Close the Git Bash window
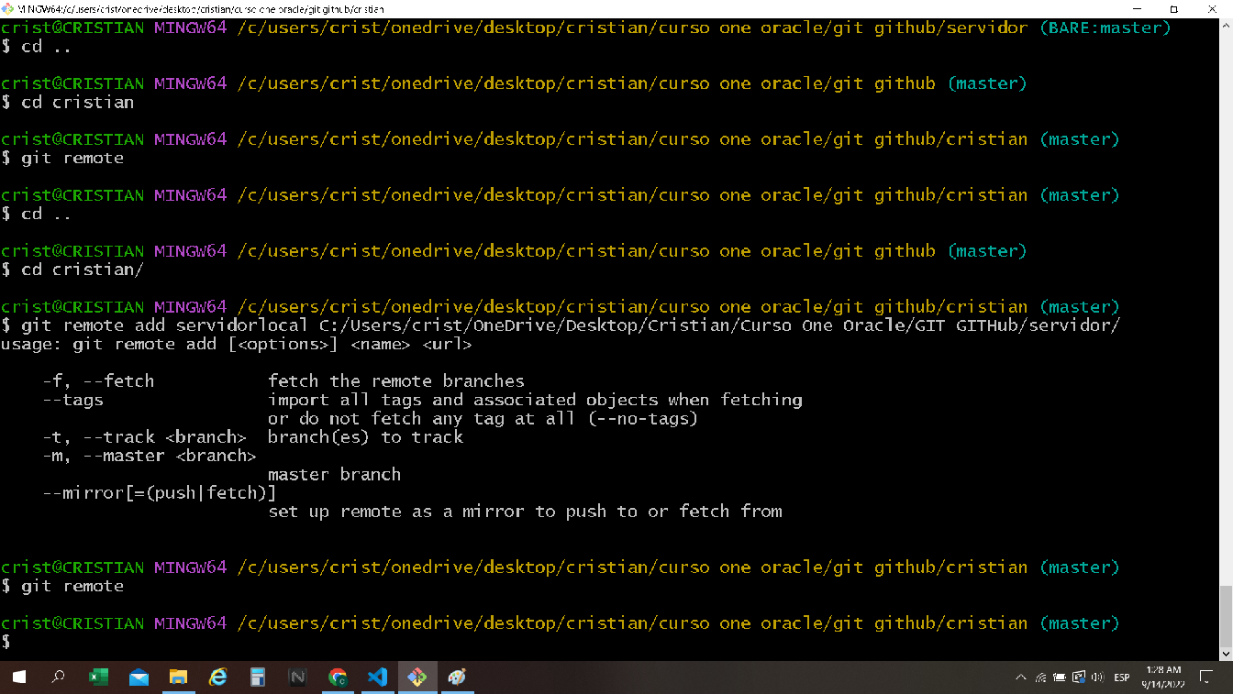The image size is (1233, 694). (x=1213, y=8)
